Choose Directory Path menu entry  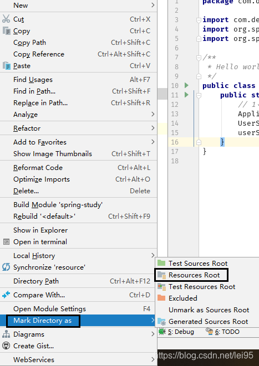pyautogui.click(x=79, y=281)
